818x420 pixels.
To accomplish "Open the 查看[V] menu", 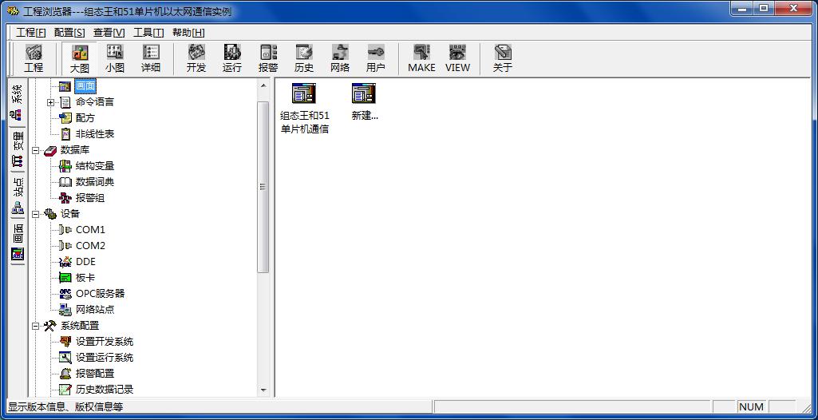I will tap(109, 33).
